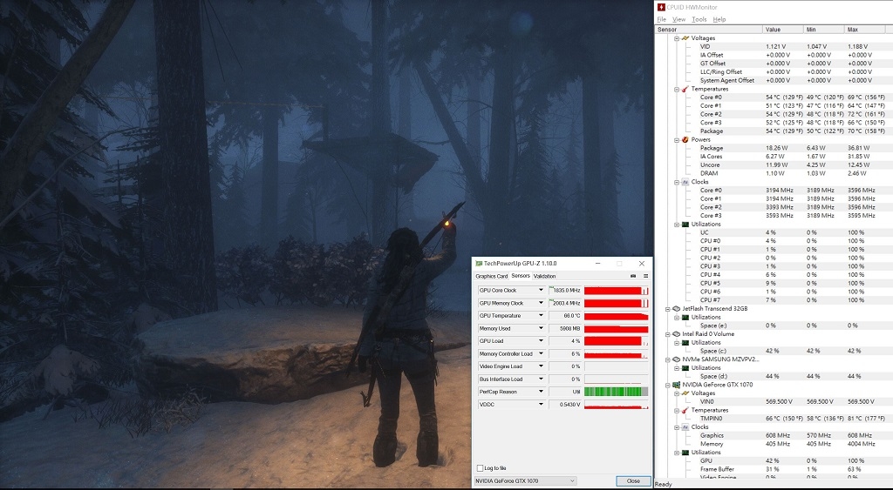
Task: Open the GPU Temperature sensor dropdown
Action: pyautogui.click(x=541, y=315)
